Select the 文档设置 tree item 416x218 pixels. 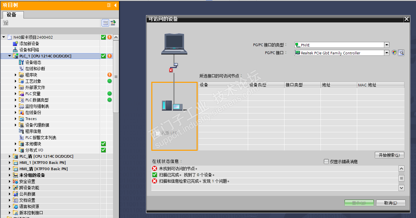click(x=27, y=200)
